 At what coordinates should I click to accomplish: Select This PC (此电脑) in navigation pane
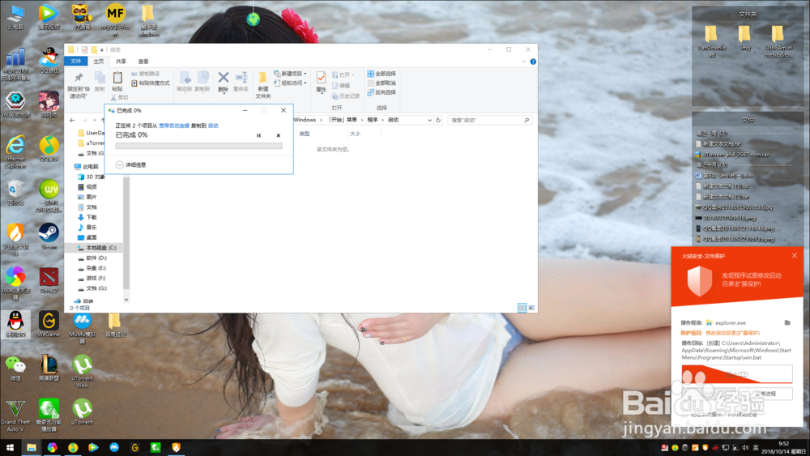pyautogui.click(x=87, y=167)
